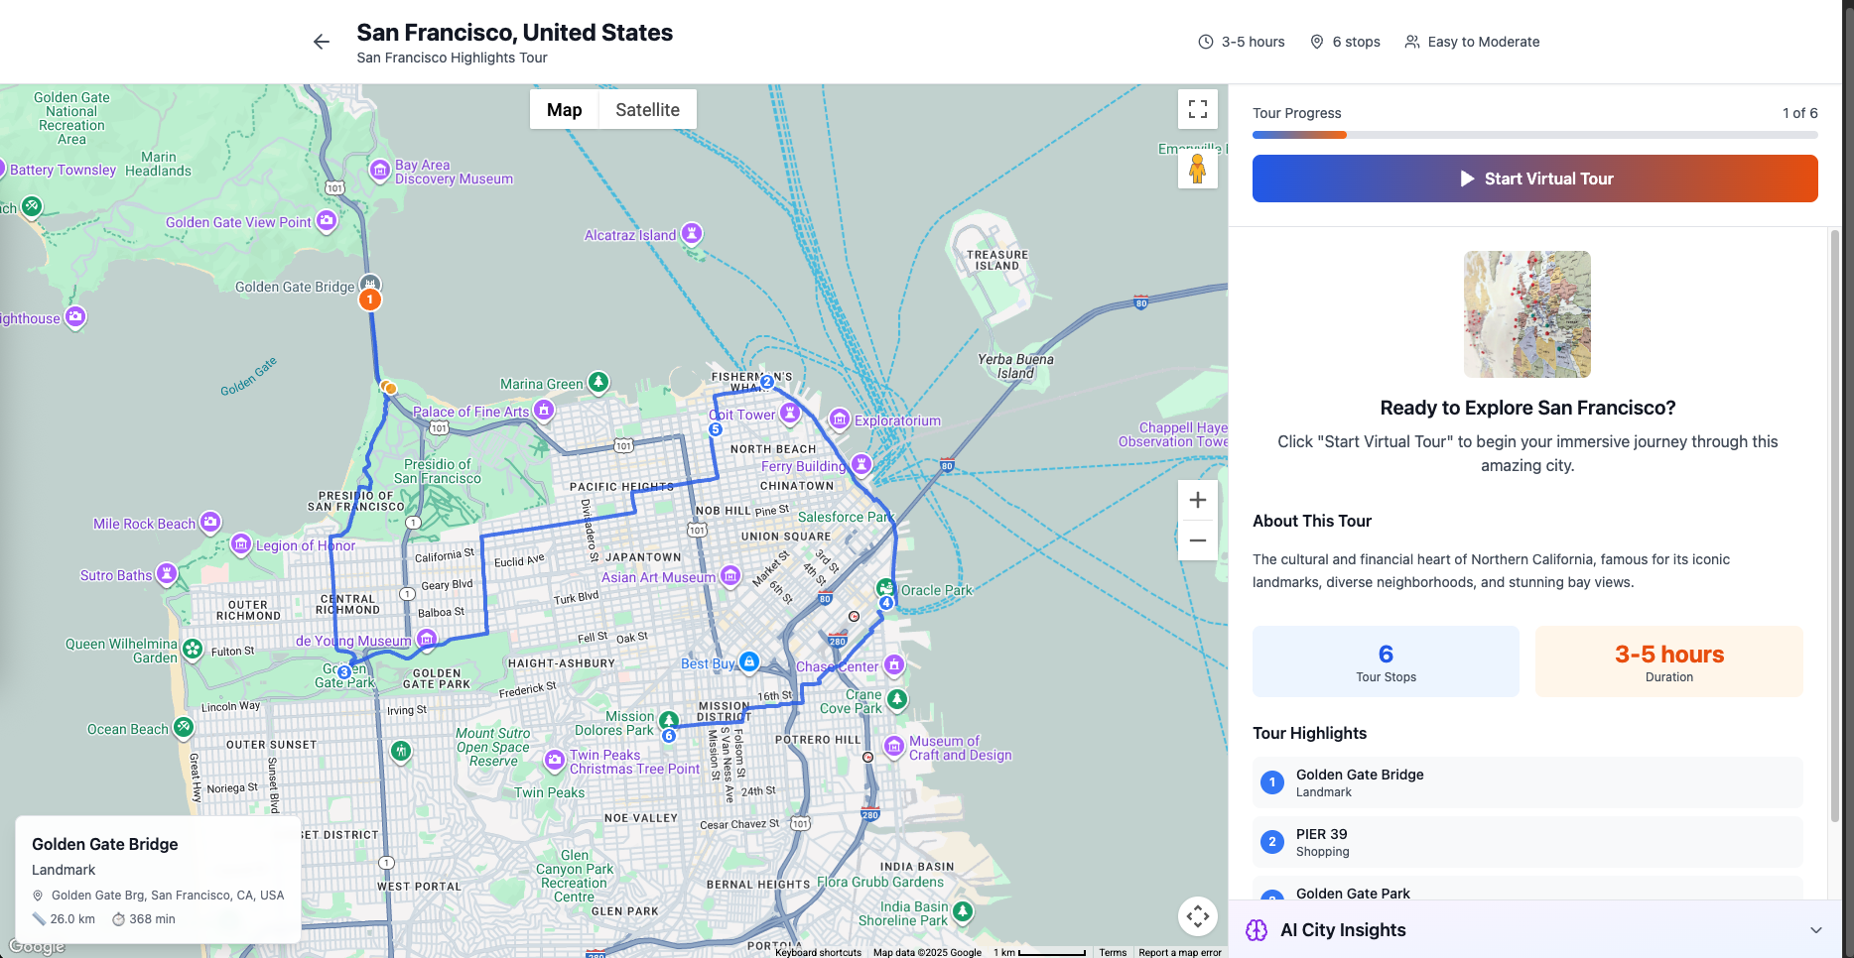Click the 26.0 km distance value
Image resolution: width=1854 pixels, height=958 pixels.
72,919
